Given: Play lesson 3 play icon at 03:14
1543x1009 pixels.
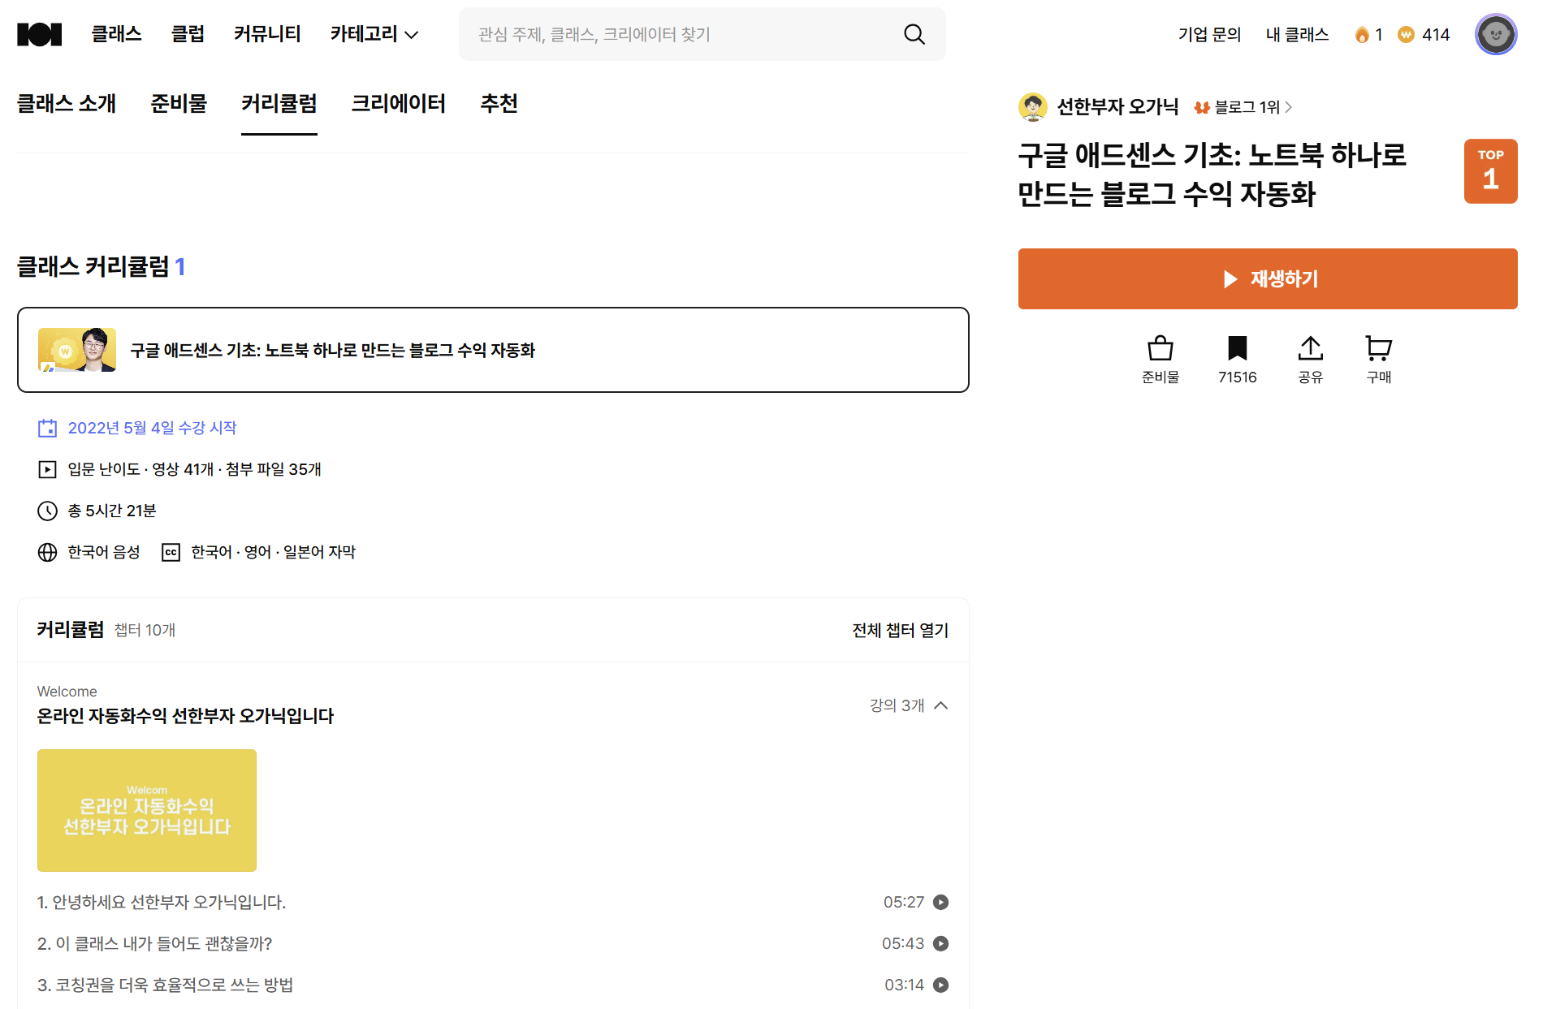Looking at the screenshot, I should tap(940, 985).
